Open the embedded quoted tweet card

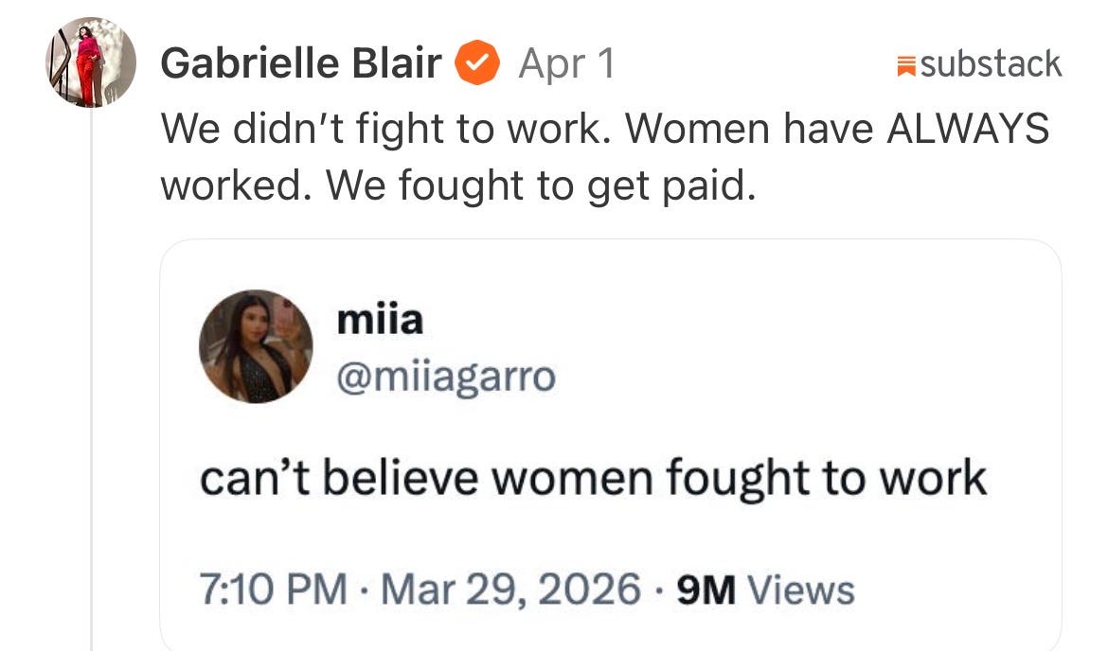[x=611, y=445]
